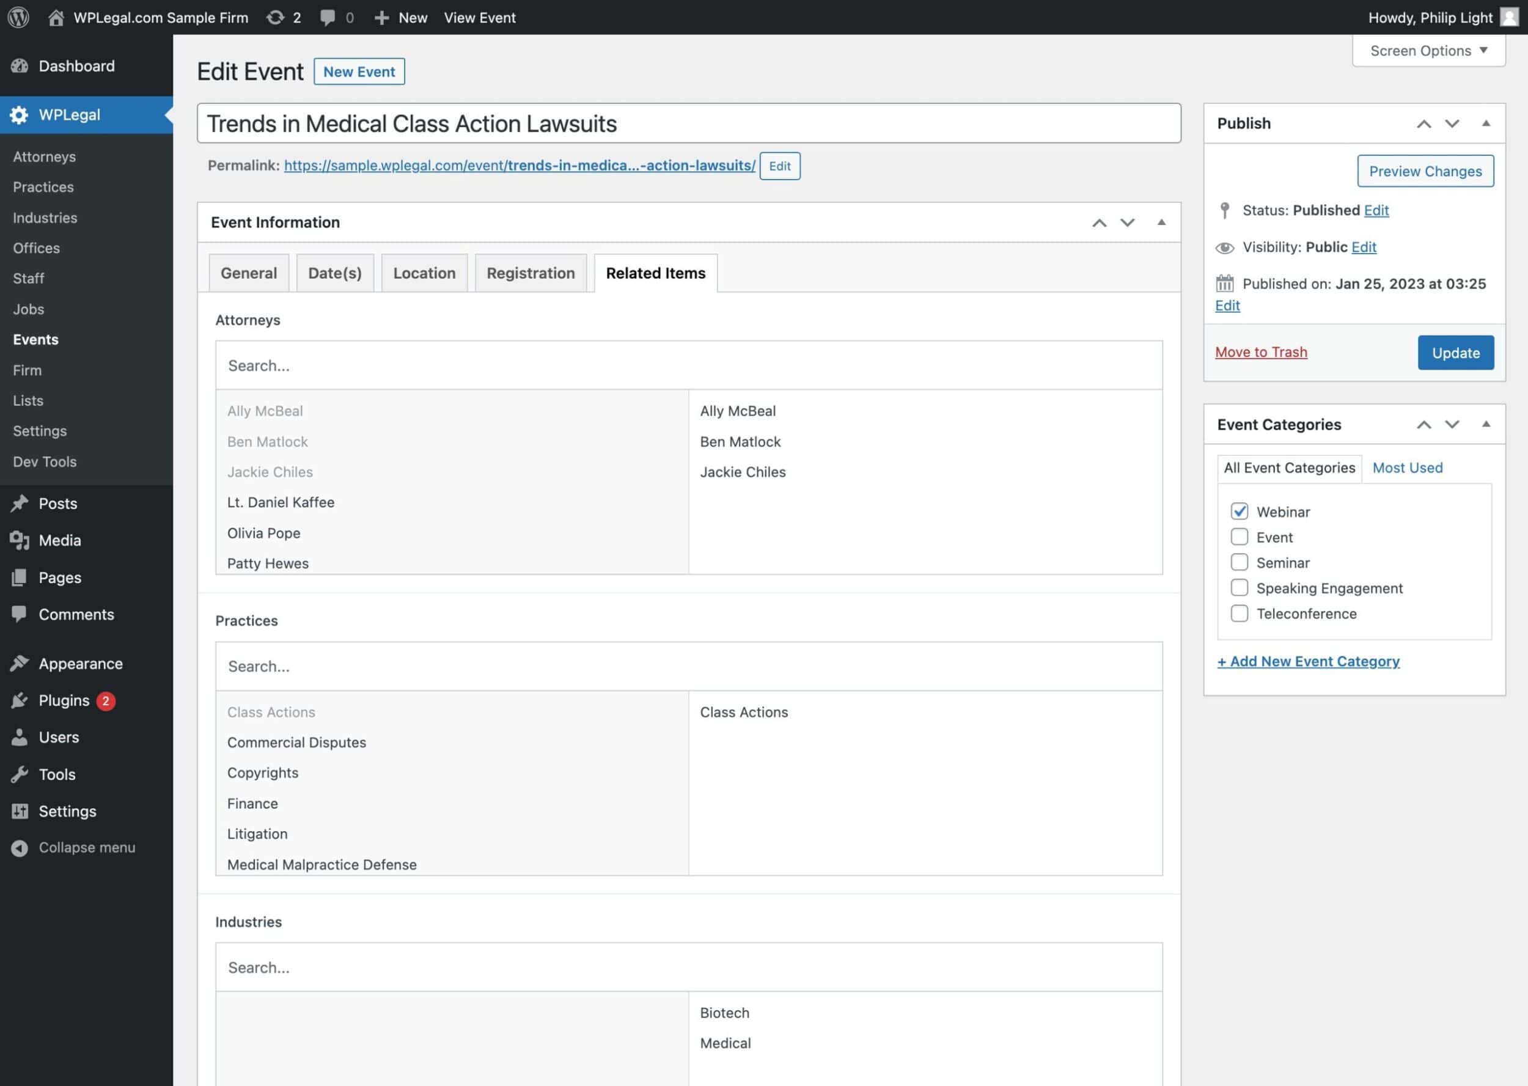Click the plus New icon in admin bar

pyautogui.click(x=381, y=17)
